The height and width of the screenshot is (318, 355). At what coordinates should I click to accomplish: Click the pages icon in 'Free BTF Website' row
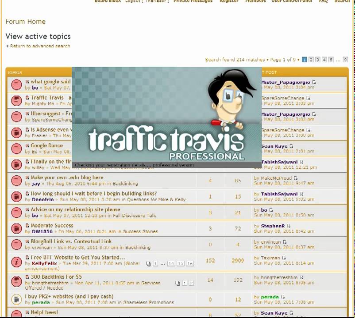pos(148,264)
